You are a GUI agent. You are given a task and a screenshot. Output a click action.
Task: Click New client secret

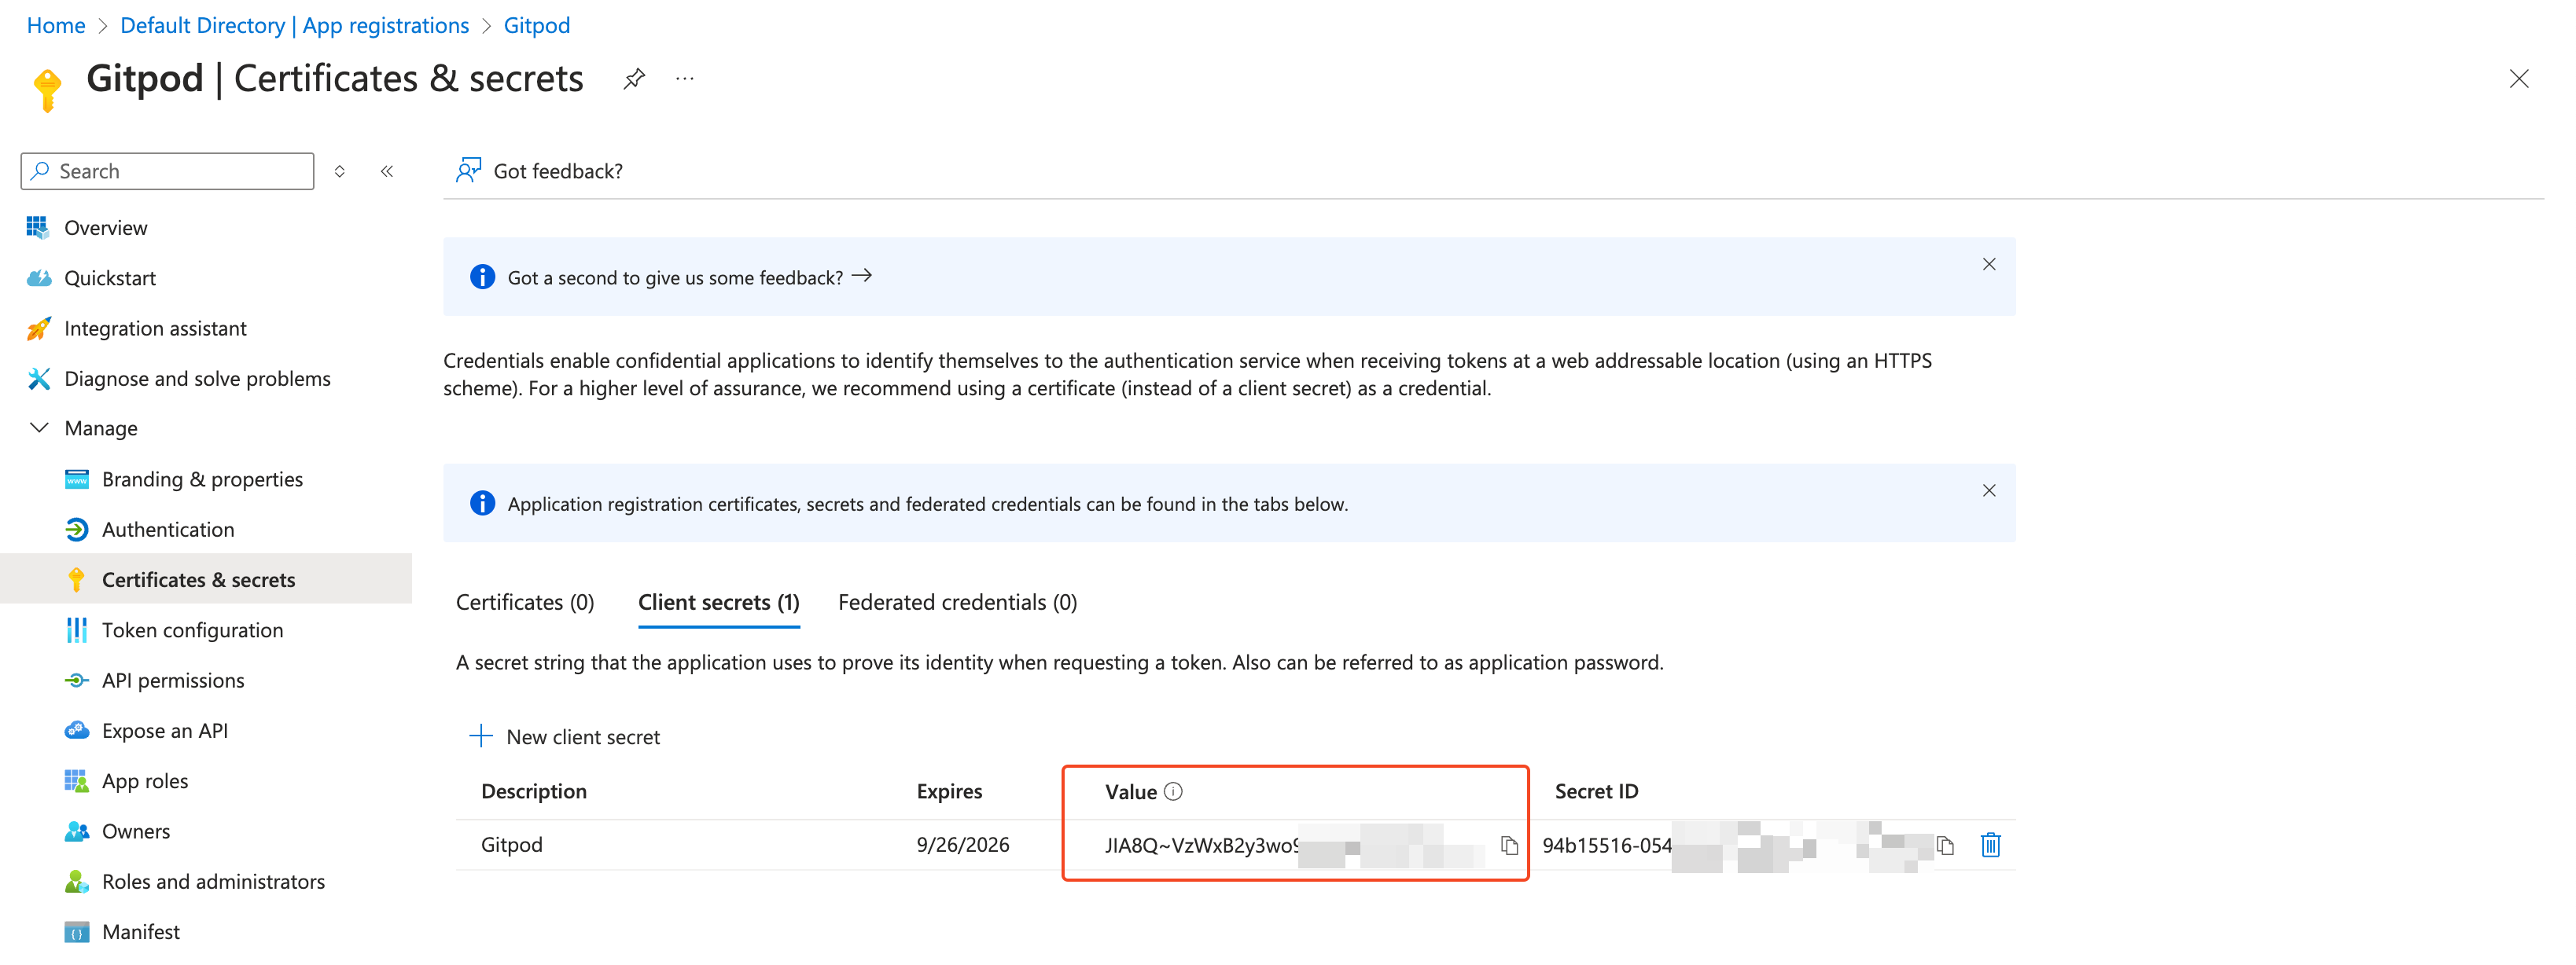pos(565,737)
